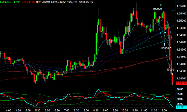Click the 50.00 indicator scale label
The width and height of the screenshot is (187, 112).
point(180,99)
